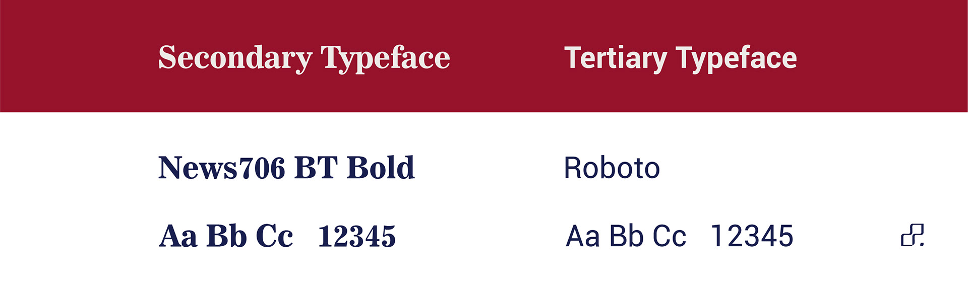Viewport: 968px width, 293px height.
Task: Click the serif bold "Aa" specimen
Action: pyautogui.click(x=178, y=236)
